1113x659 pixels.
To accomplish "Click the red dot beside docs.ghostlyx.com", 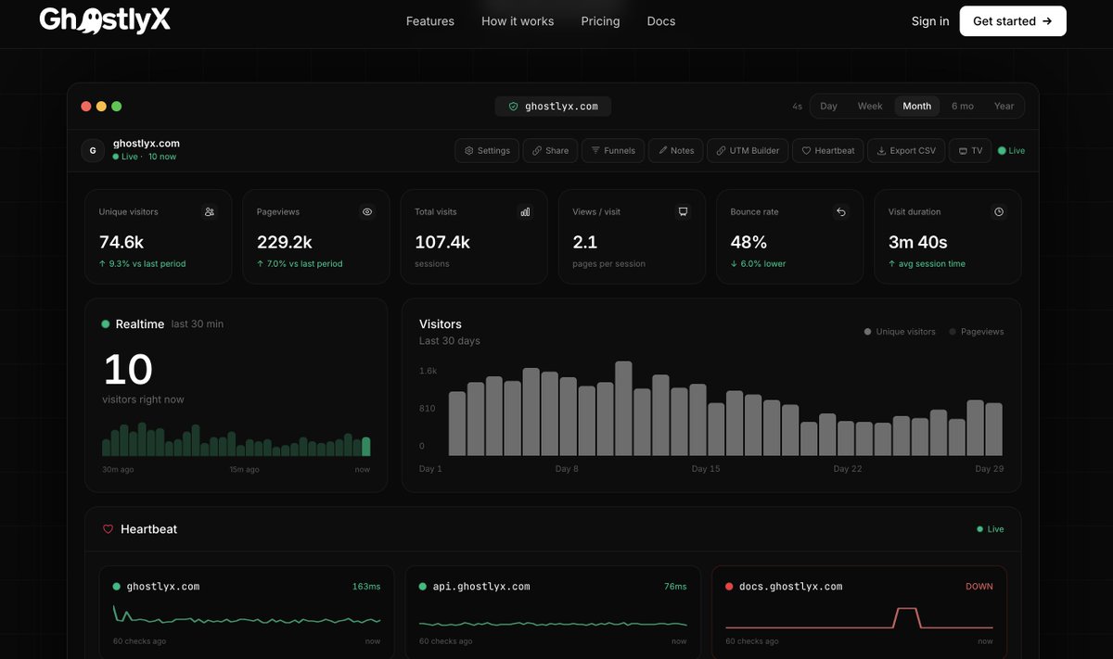I will (729, 587).
